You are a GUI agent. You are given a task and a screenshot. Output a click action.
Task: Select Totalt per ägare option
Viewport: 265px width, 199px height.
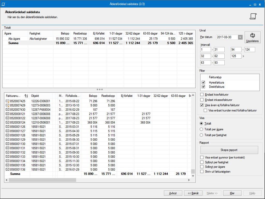pos(201,129)
